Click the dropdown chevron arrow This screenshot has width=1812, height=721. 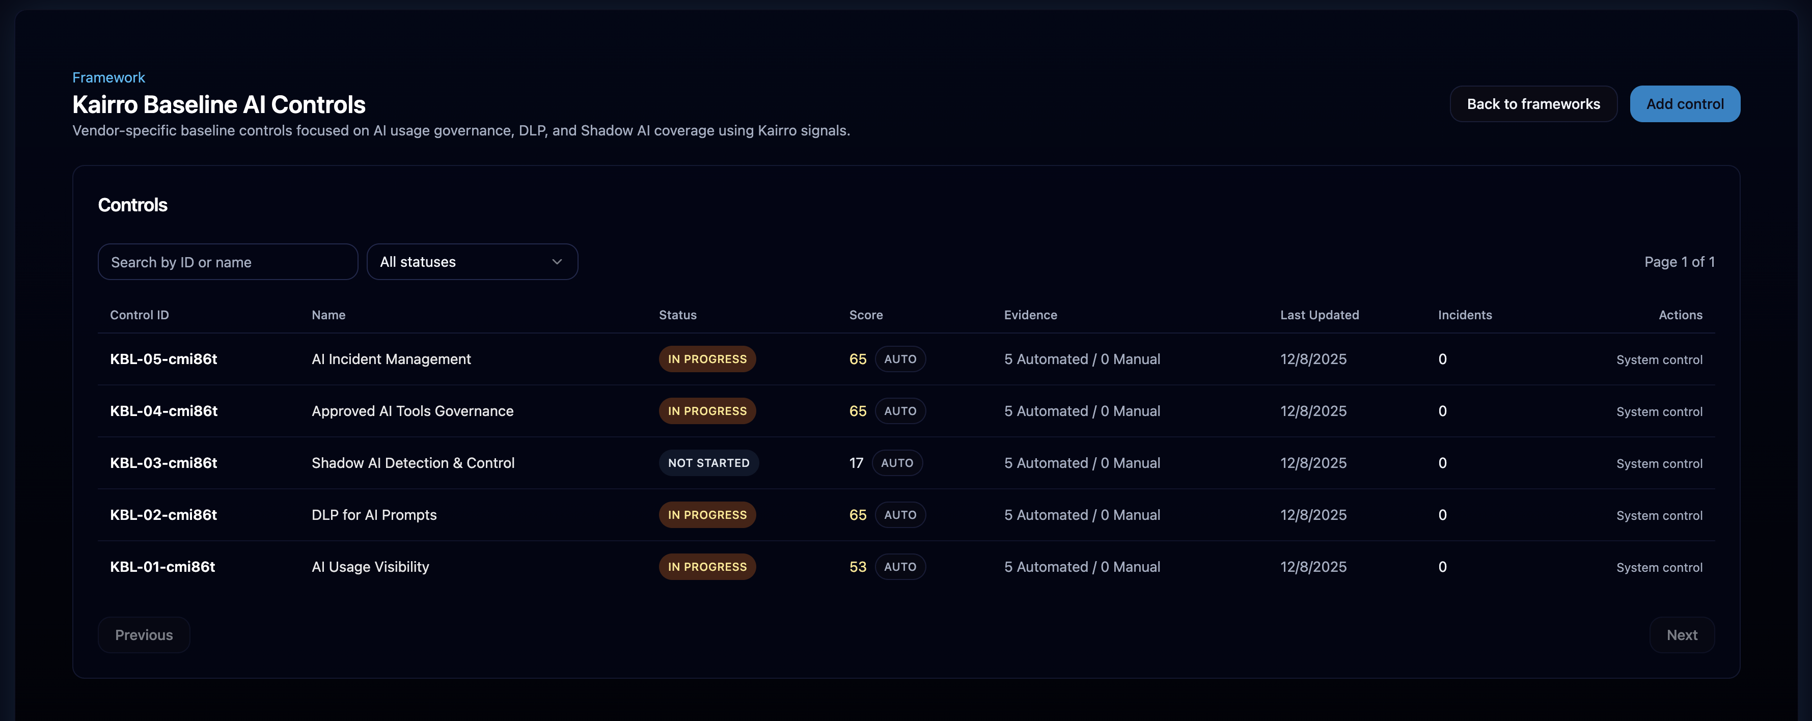pos(557,262)
